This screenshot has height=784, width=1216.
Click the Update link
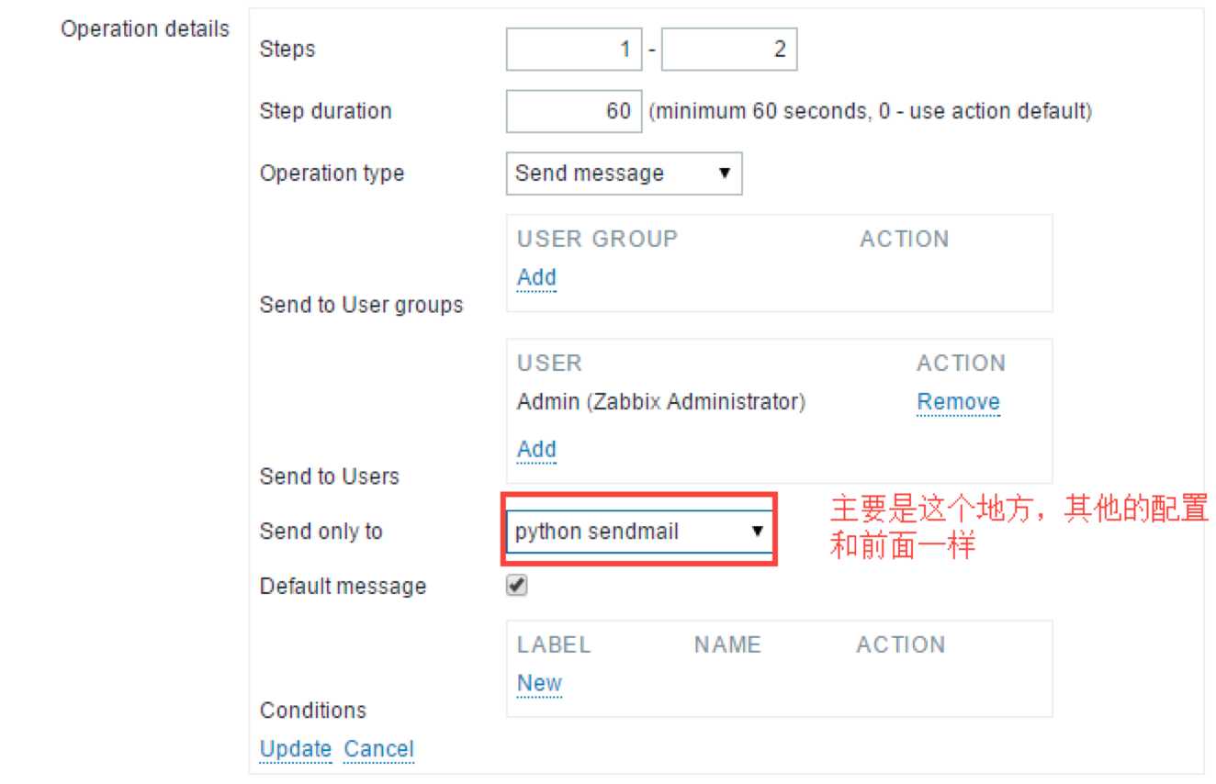pos(296,749)
